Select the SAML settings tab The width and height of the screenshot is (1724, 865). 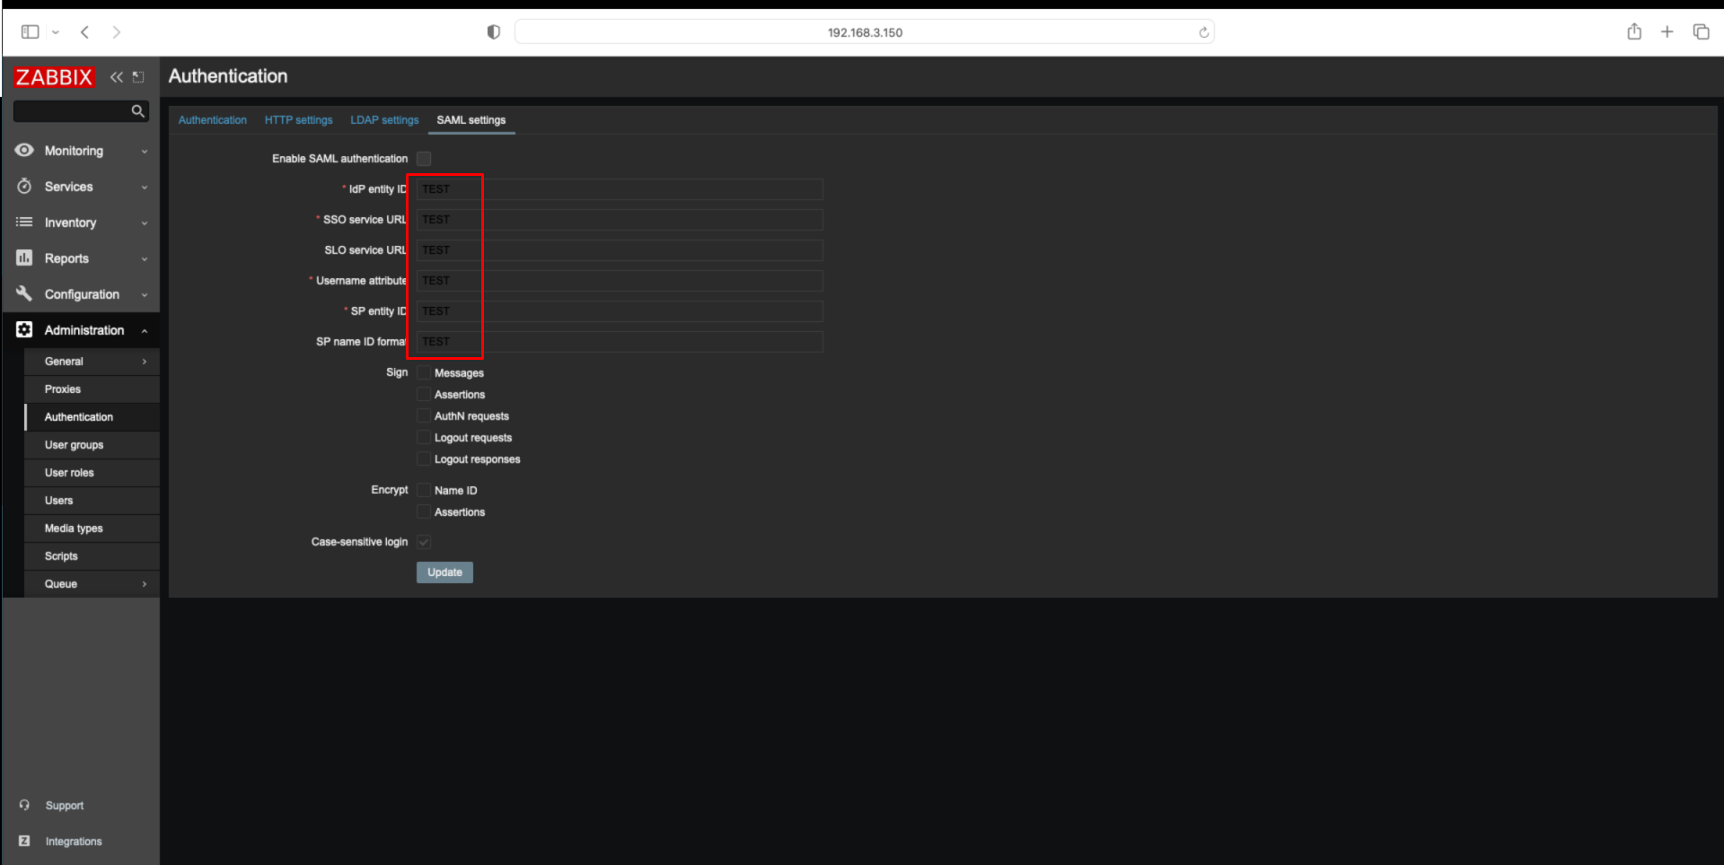pyautogui.click(x=471, y=120)
